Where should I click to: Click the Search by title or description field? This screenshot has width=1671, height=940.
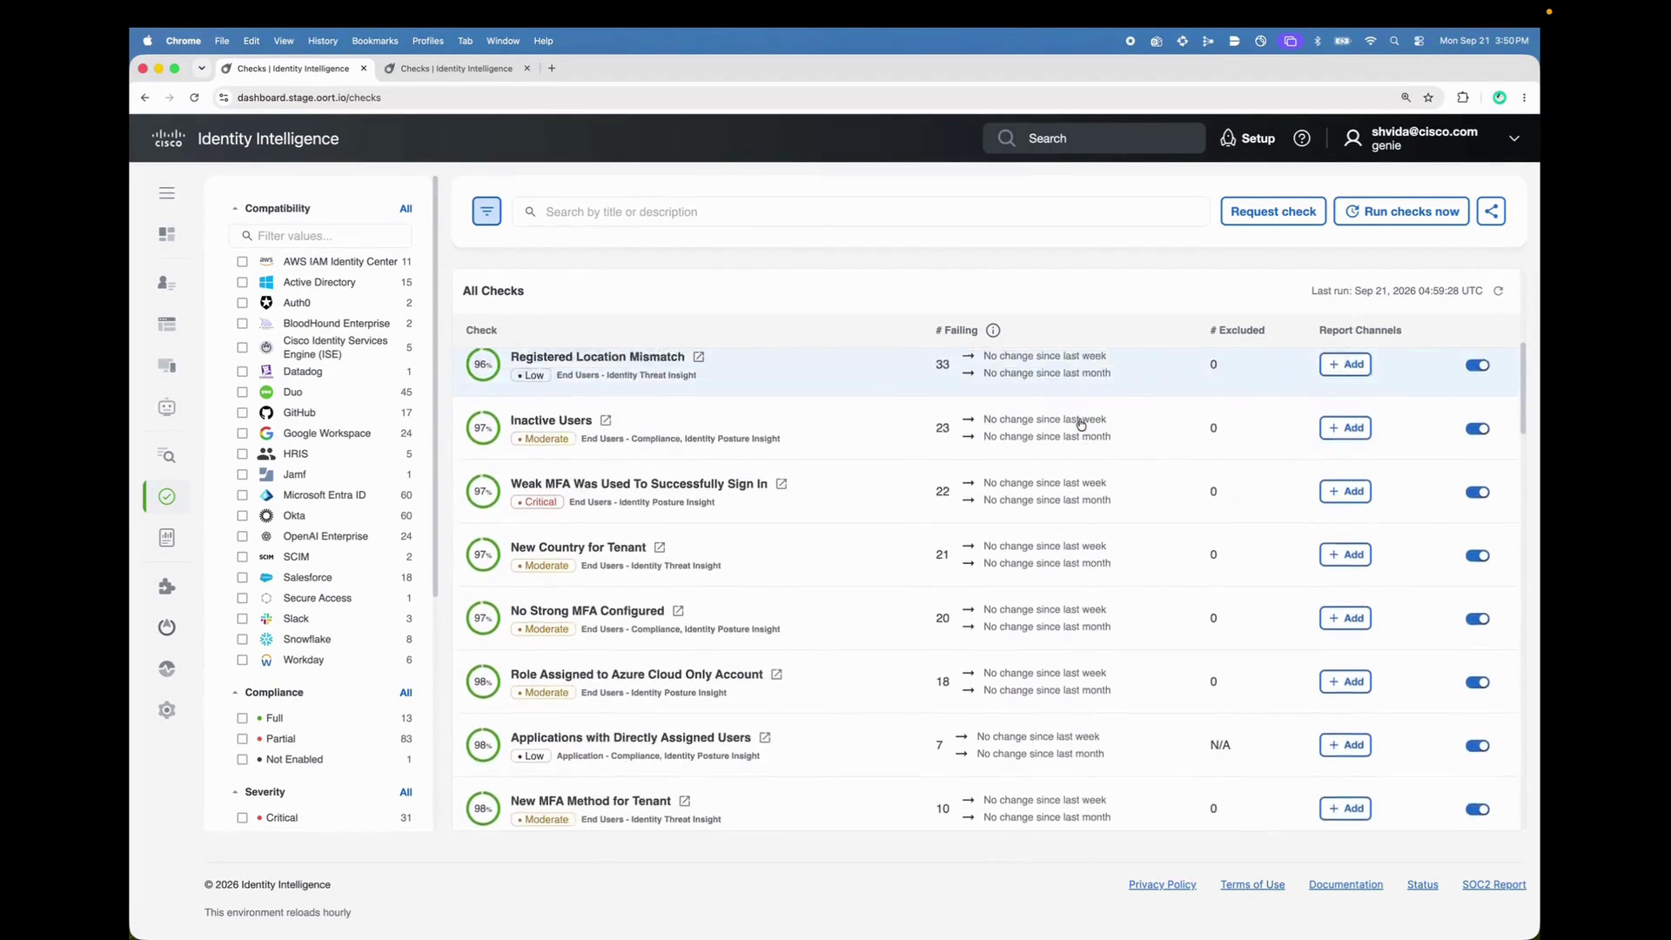tap(861, 211)
